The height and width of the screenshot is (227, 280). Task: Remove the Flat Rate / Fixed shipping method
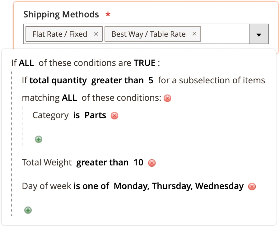click(96, 34)
